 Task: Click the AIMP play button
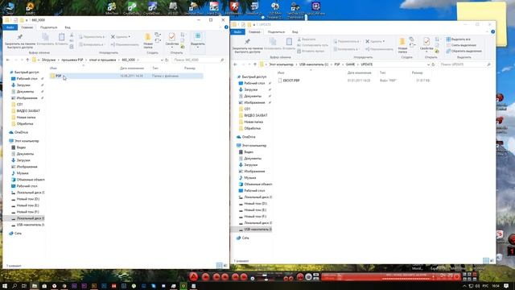tap(205, 277)
